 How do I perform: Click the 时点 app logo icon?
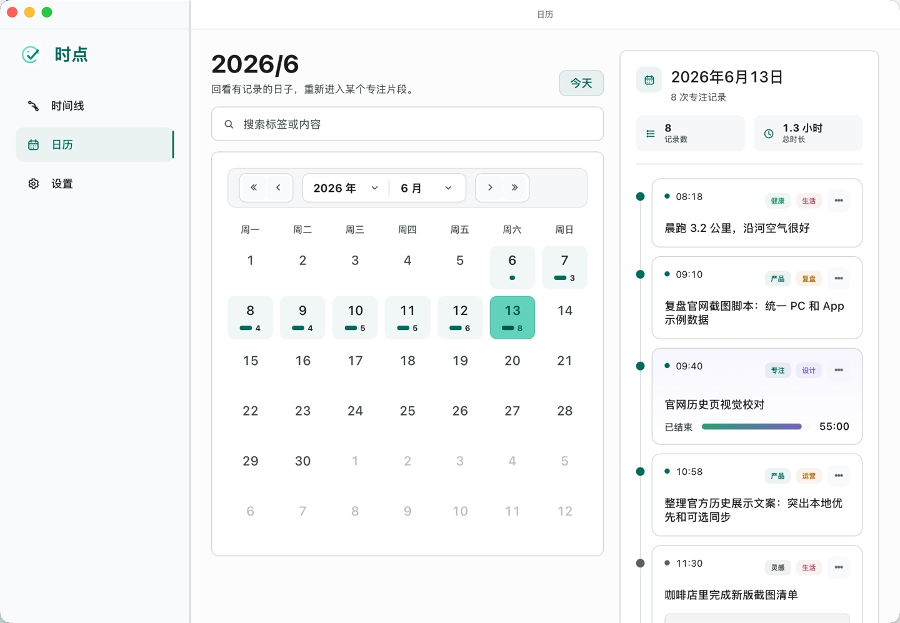tap(30, 54)
